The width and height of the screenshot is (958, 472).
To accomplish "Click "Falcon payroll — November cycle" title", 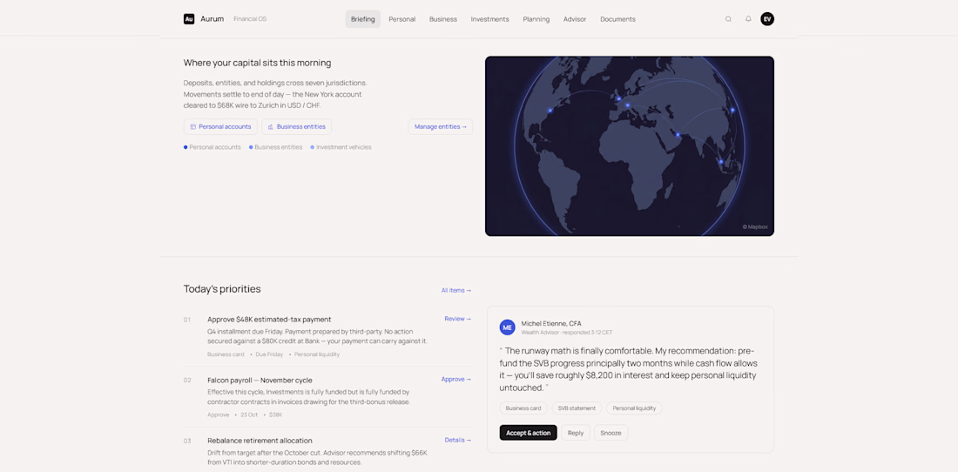I will 260,380.
